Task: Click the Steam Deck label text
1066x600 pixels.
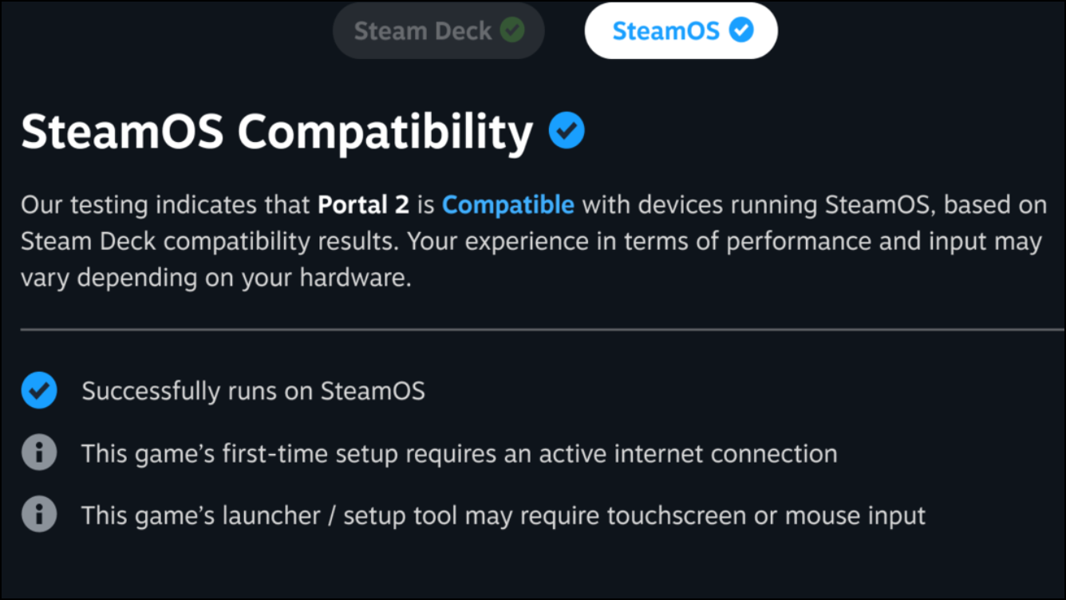Action: (423, 31)
